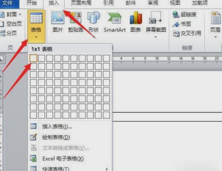Insert a 超链接 hyperlink
222x171 pixels.
(185, 14)
